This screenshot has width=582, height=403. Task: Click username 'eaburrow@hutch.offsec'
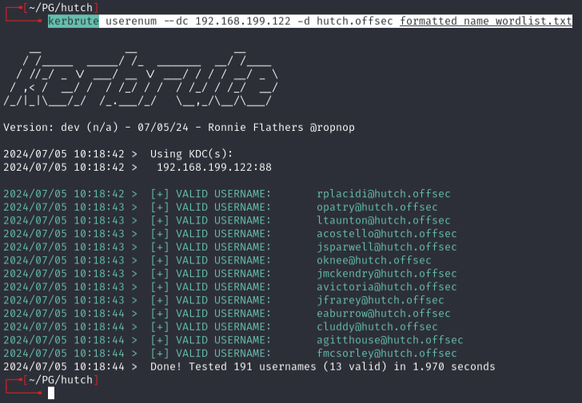(x=384, y=314)
